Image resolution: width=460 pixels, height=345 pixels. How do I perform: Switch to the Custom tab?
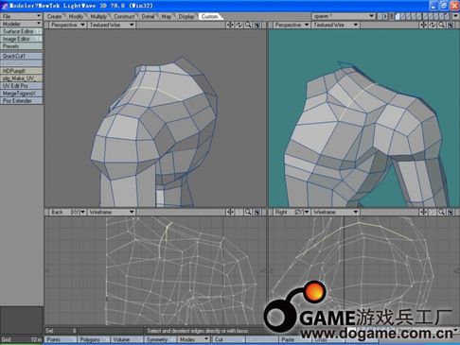210,16
